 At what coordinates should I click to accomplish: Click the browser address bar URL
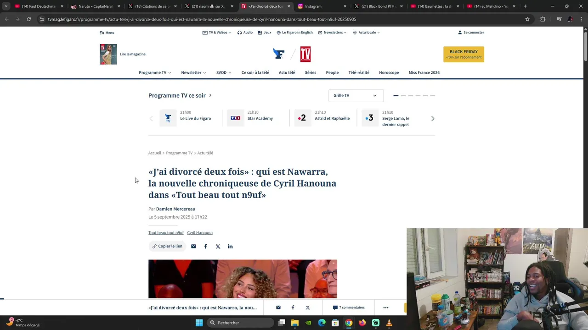[x=202, y=19]
